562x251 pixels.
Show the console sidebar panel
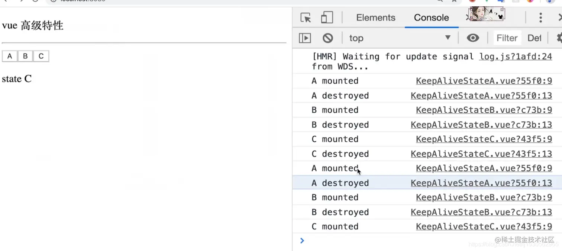point(305,38)
